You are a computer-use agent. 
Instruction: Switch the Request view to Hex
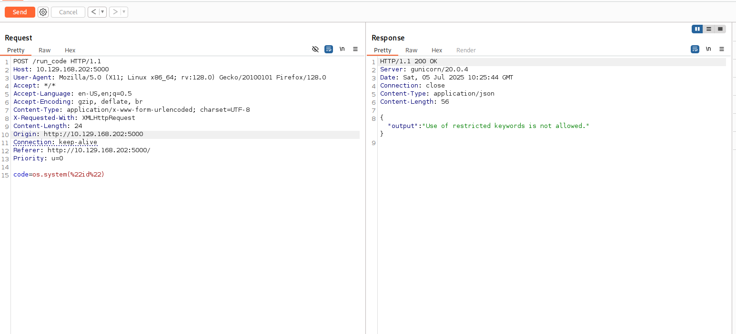click(70, 50)
